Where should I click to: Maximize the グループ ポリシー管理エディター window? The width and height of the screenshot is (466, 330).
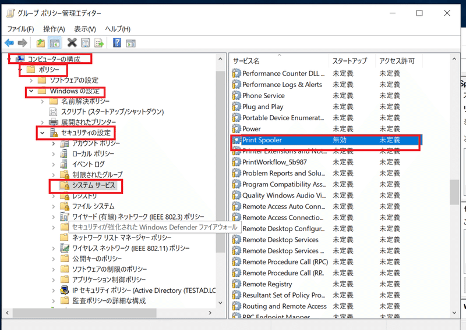coord(419,13)
